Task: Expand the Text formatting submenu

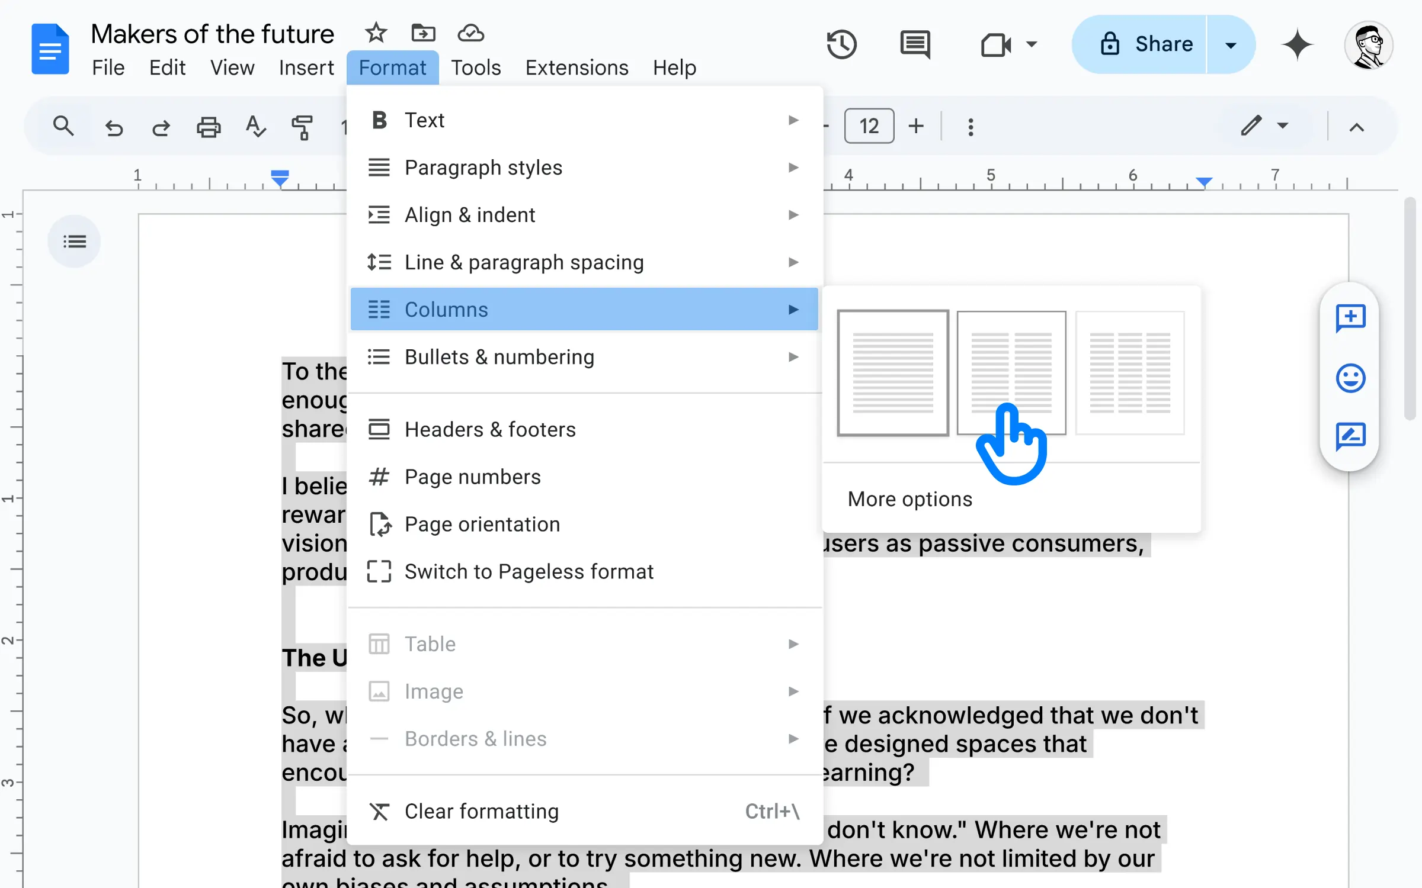Action: pos(585,120)
